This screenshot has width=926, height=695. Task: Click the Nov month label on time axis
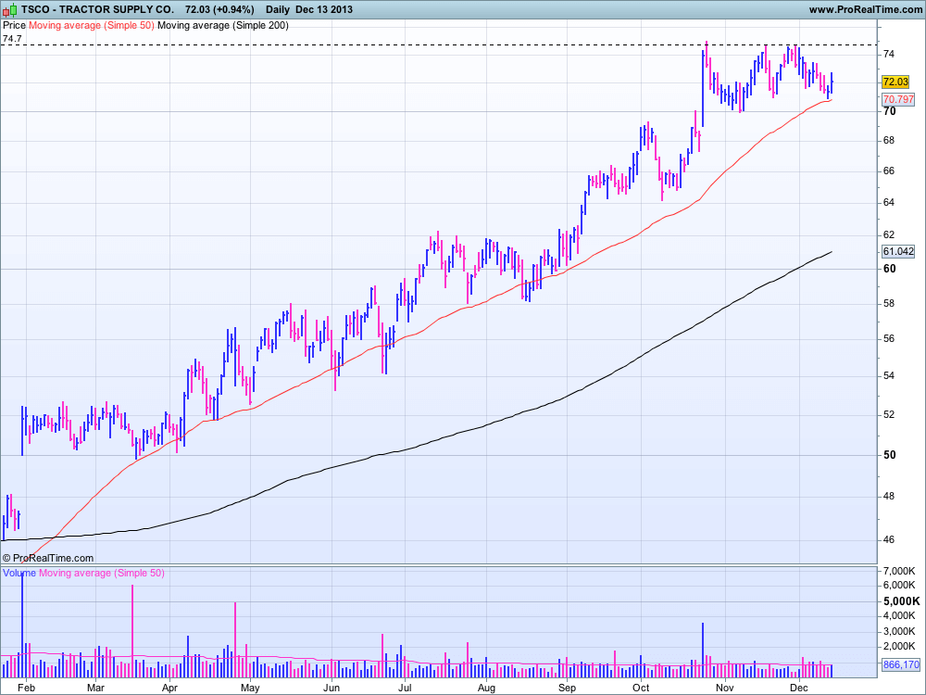[x=725, y=688]
